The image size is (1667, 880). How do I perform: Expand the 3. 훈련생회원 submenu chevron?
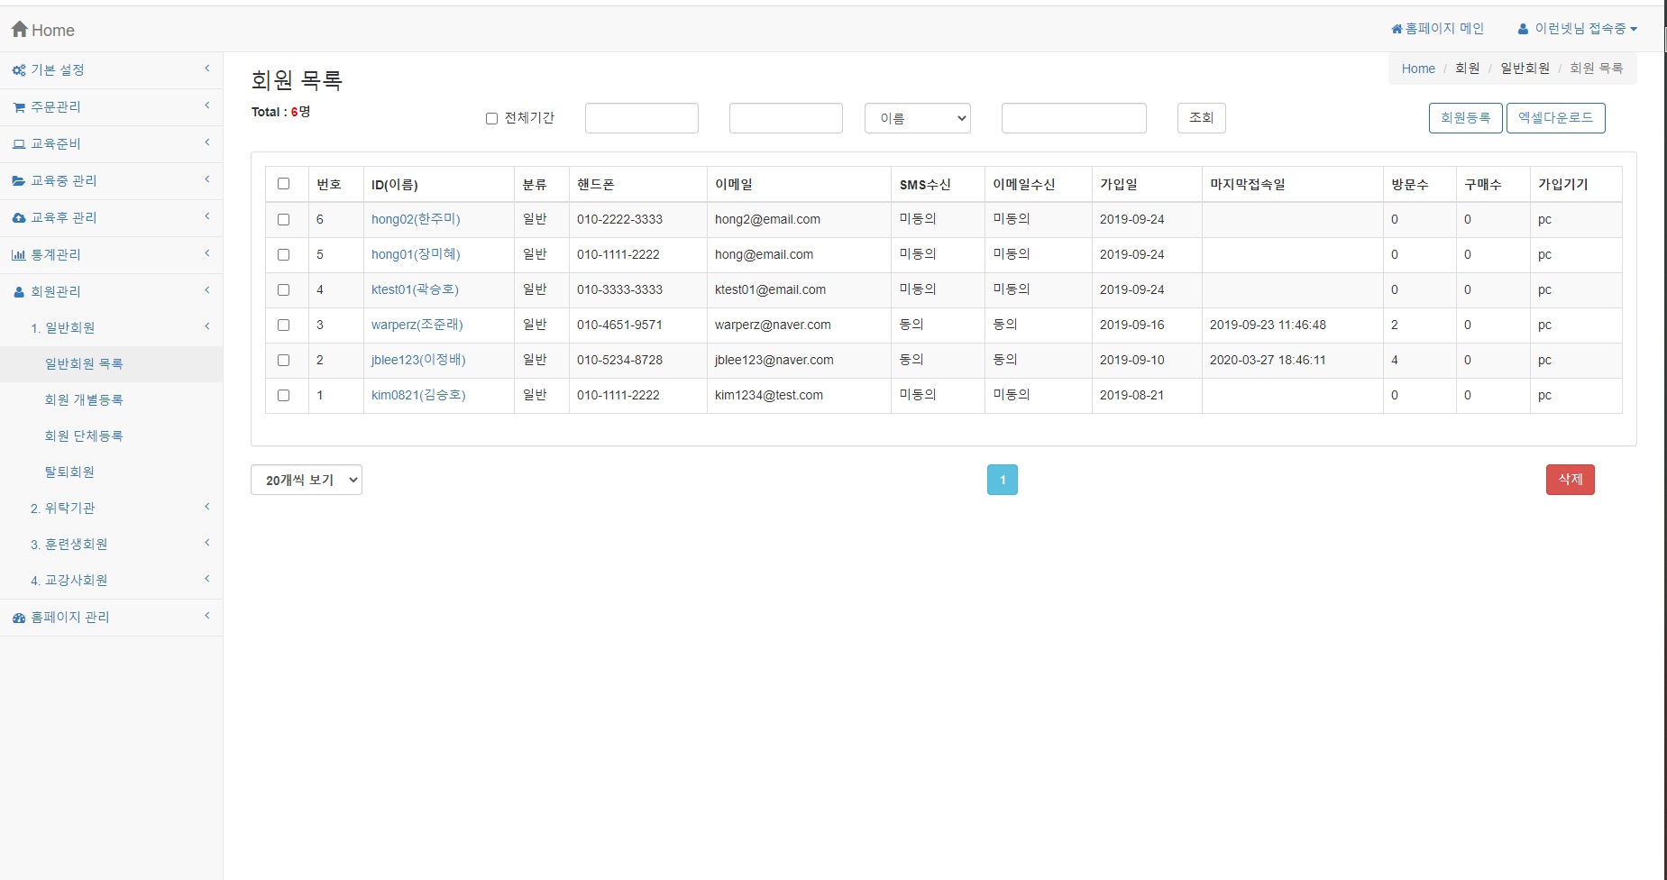207,543
